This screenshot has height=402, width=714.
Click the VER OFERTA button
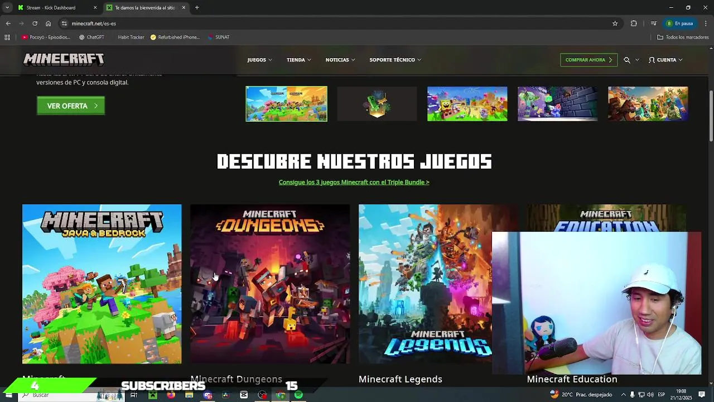coord(71,106)
